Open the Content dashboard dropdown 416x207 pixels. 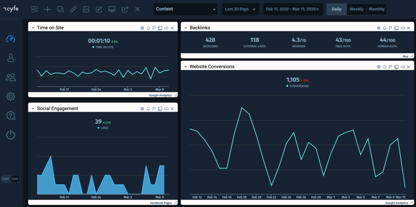click(x=185, y=9)
